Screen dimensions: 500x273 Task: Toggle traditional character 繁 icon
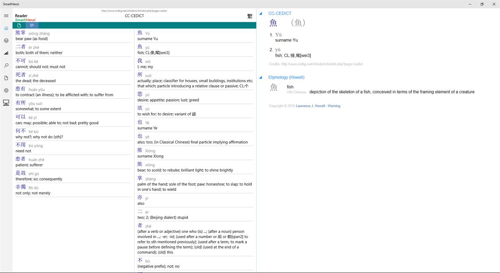[250, 16]
